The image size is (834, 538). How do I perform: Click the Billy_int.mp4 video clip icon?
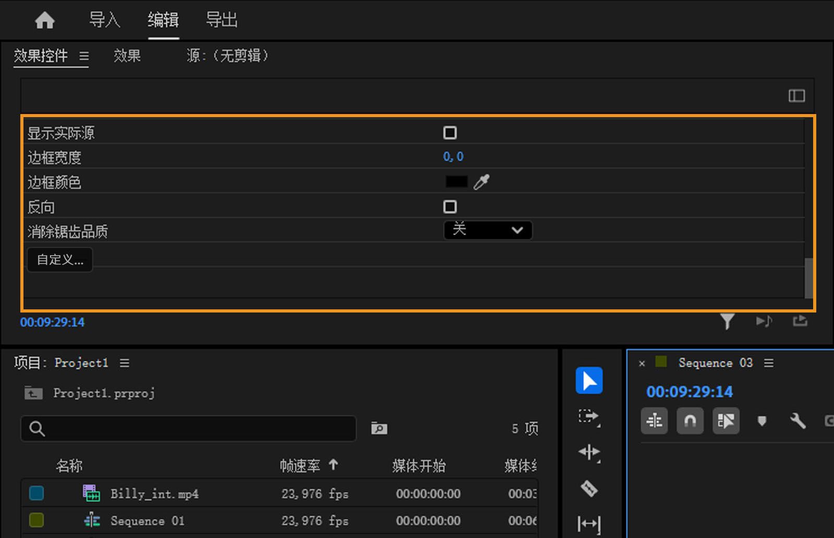(x=92, y=493)
